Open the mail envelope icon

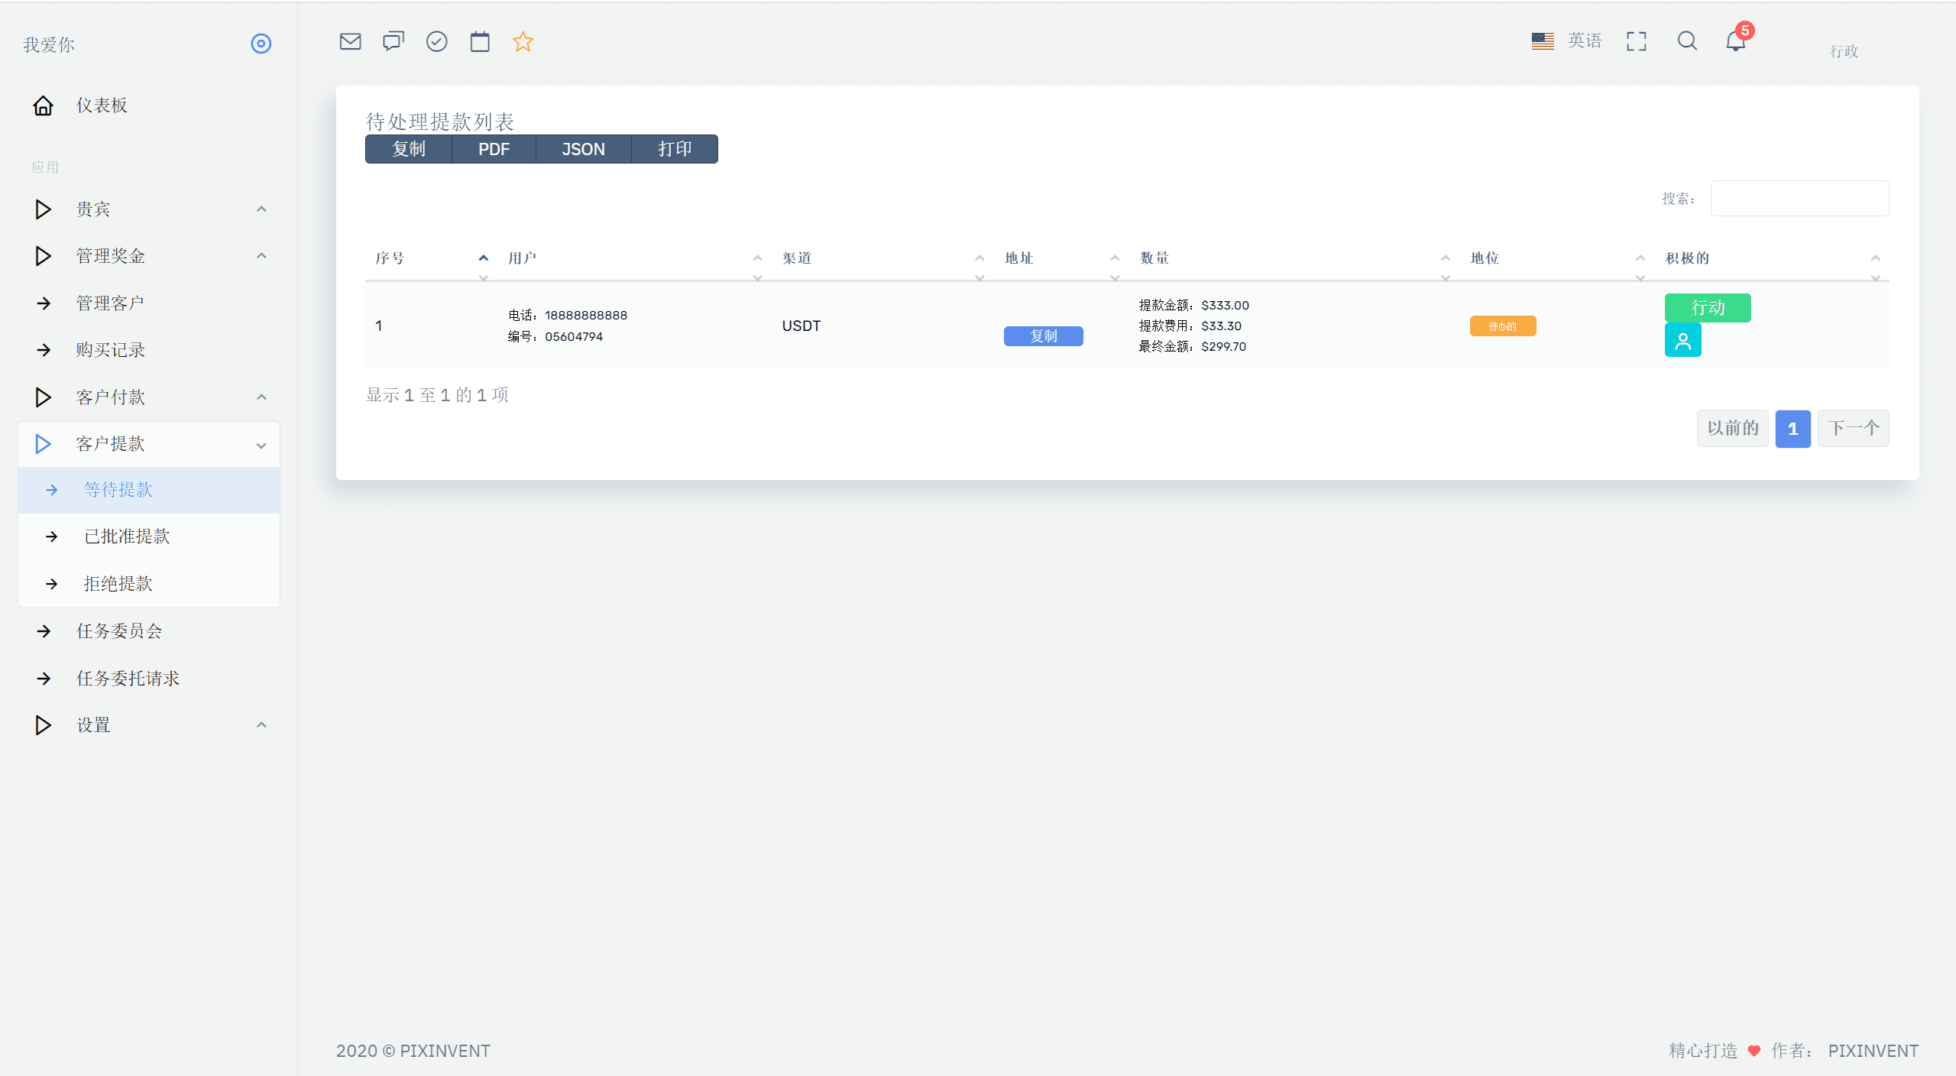coord(350,41)
